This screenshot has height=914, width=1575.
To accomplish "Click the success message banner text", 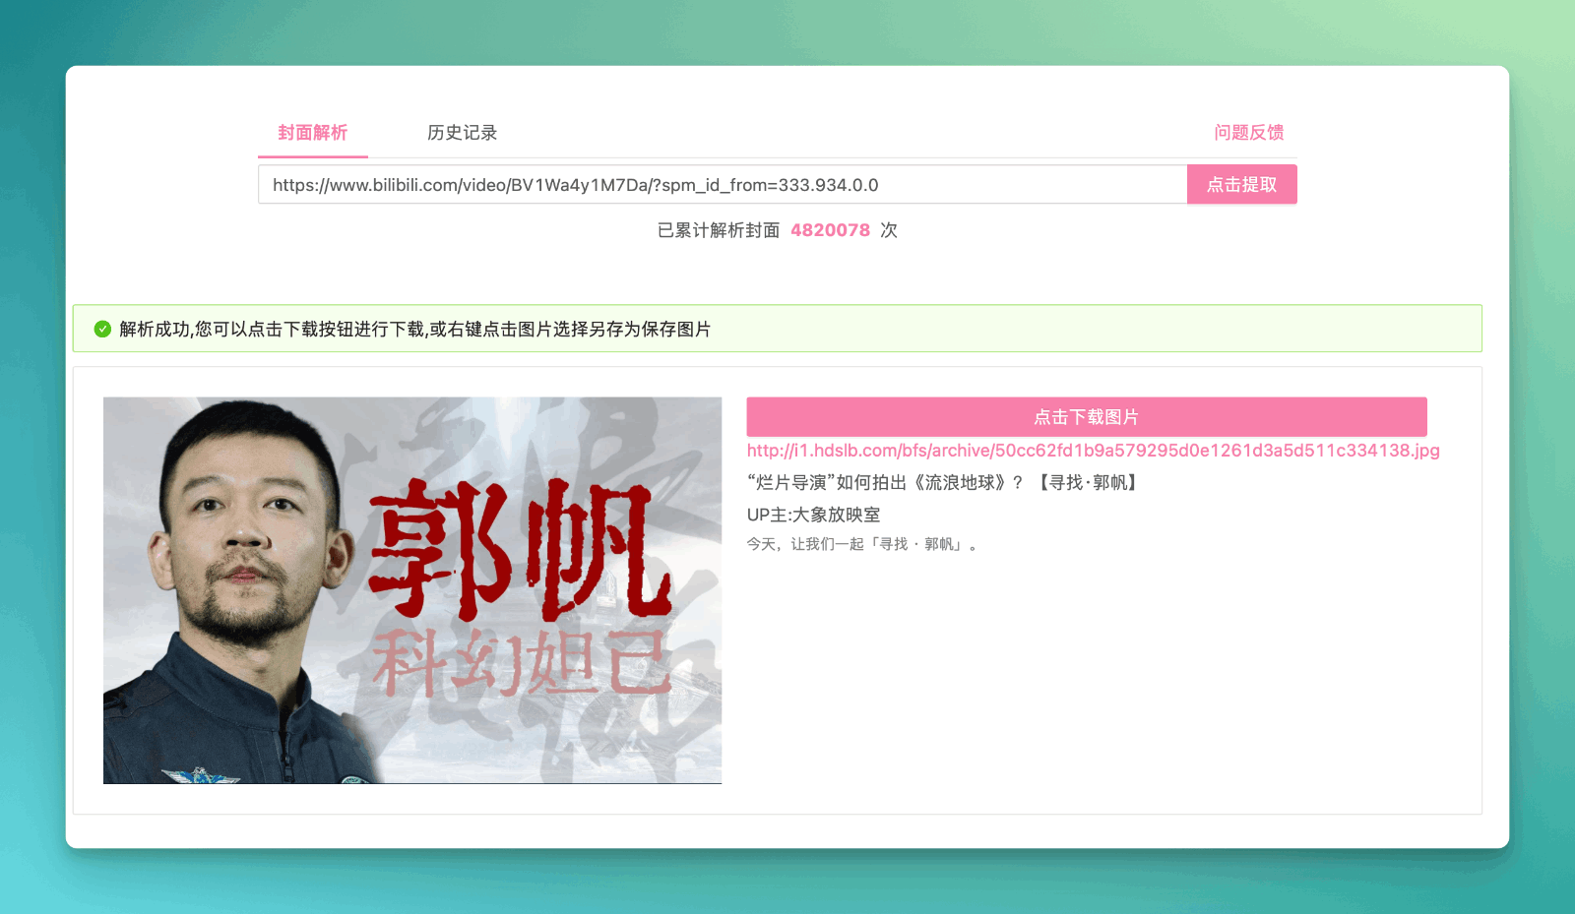I will click(415, 330).
